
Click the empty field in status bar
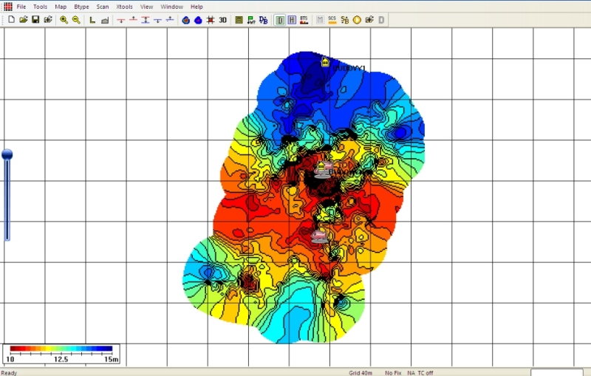point(557,372)
